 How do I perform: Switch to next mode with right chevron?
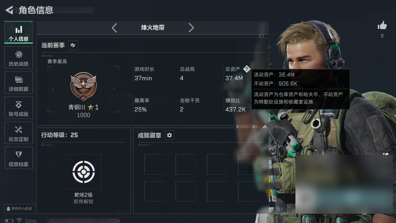point(191,28)
